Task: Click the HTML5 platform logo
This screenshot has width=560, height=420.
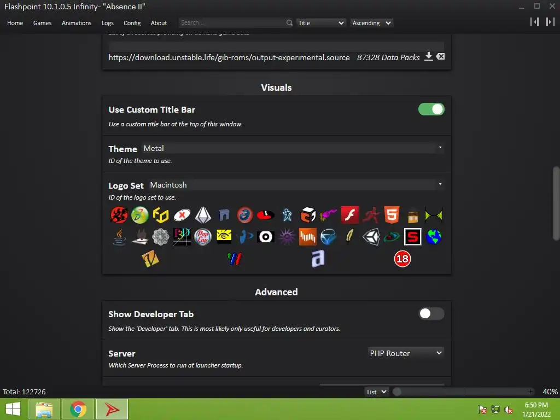Action: 392,215
